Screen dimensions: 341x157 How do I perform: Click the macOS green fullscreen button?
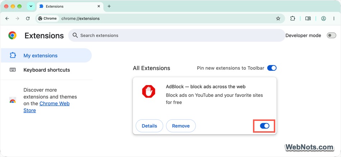pyautogui.click(x=19, y=6)
